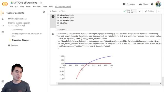
Task: Go to Bifurcation Diagram section
Action: tap(20, 40)
